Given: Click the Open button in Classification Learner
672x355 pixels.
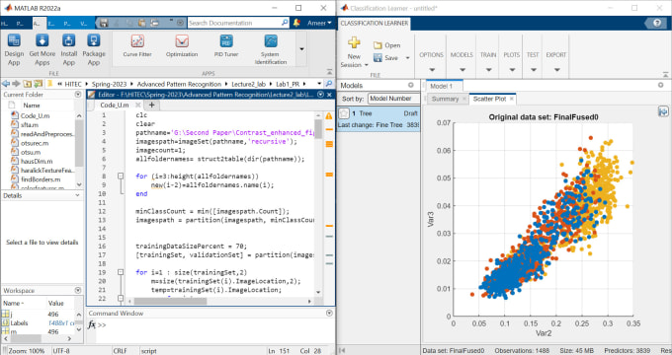Looking at the screenshot, I should [387, 45].
